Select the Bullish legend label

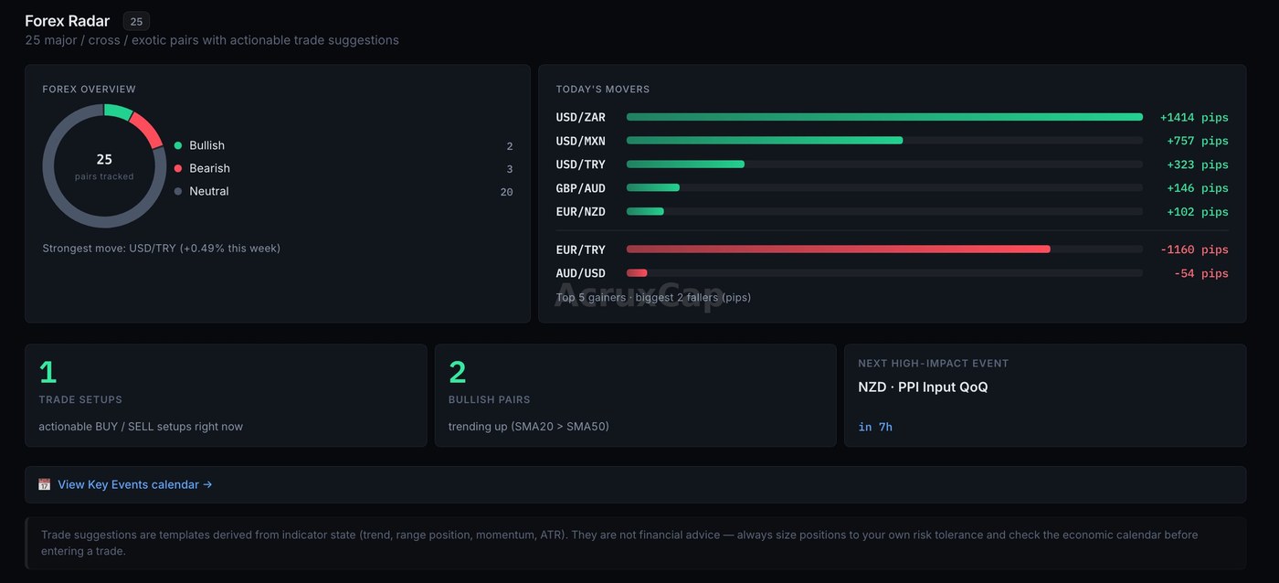(206, 145)
